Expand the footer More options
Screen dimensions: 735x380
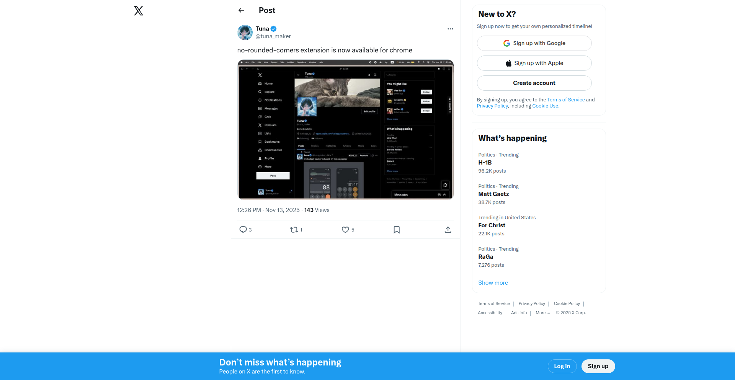[543, 313]
